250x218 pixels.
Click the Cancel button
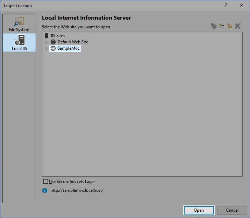(232, 210)
